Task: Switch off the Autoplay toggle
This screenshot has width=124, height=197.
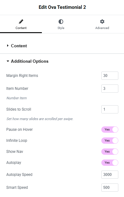Action: (110, 163)
